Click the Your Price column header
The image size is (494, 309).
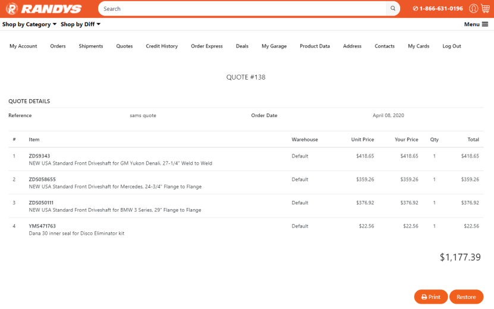click(x=407, y=140)
